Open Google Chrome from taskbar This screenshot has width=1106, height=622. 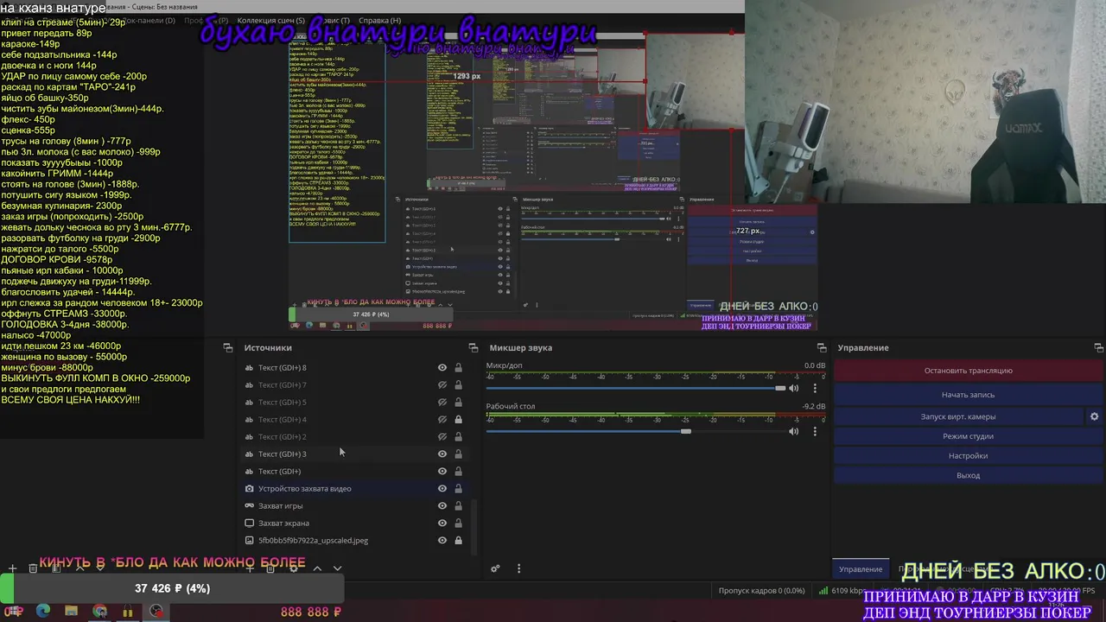(x=99, y=611)
